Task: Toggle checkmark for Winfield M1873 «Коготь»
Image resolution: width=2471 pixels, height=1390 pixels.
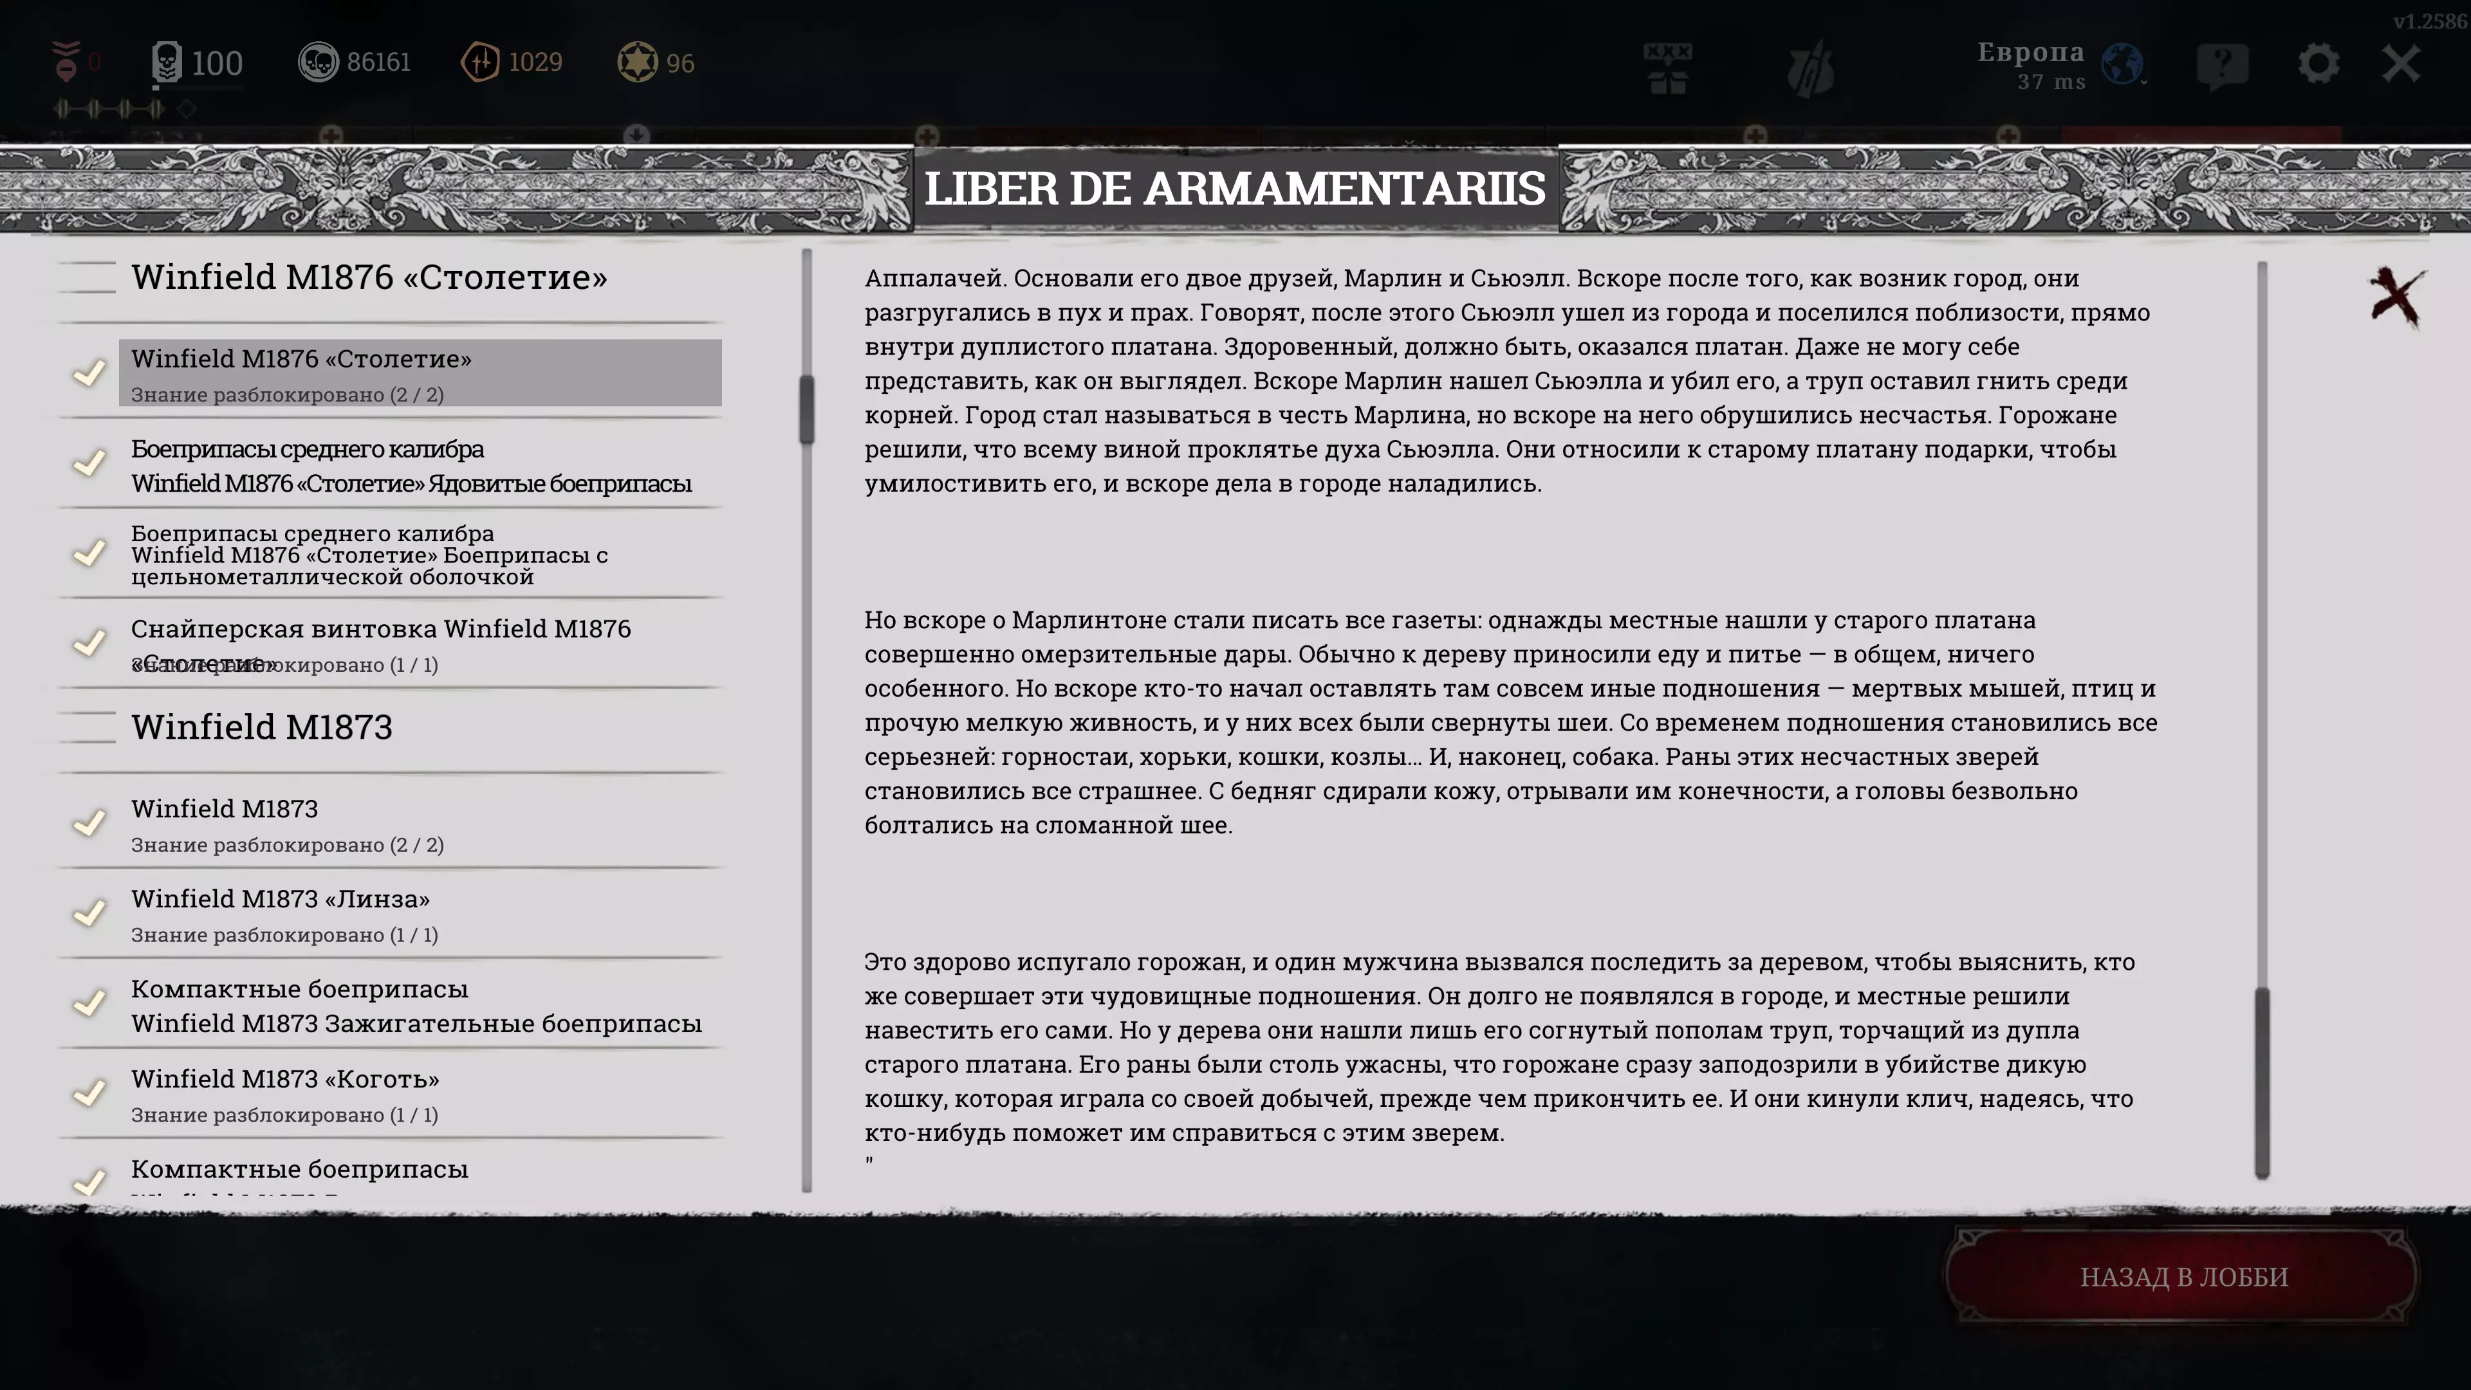Action: (x=90, y=1093)
